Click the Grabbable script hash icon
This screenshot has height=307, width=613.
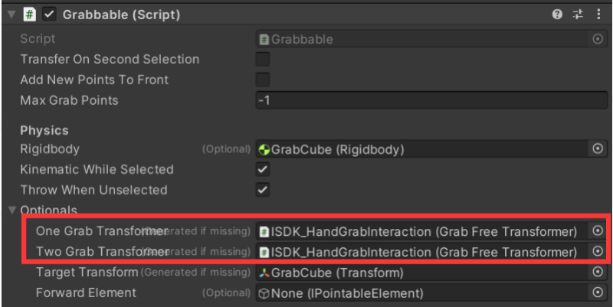[x=31, y=15]
